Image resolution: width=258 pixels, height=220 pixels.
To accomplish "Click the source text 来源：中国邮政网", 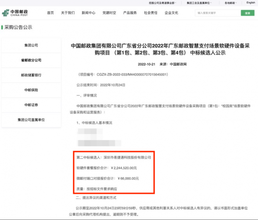I will pos(173,64).
